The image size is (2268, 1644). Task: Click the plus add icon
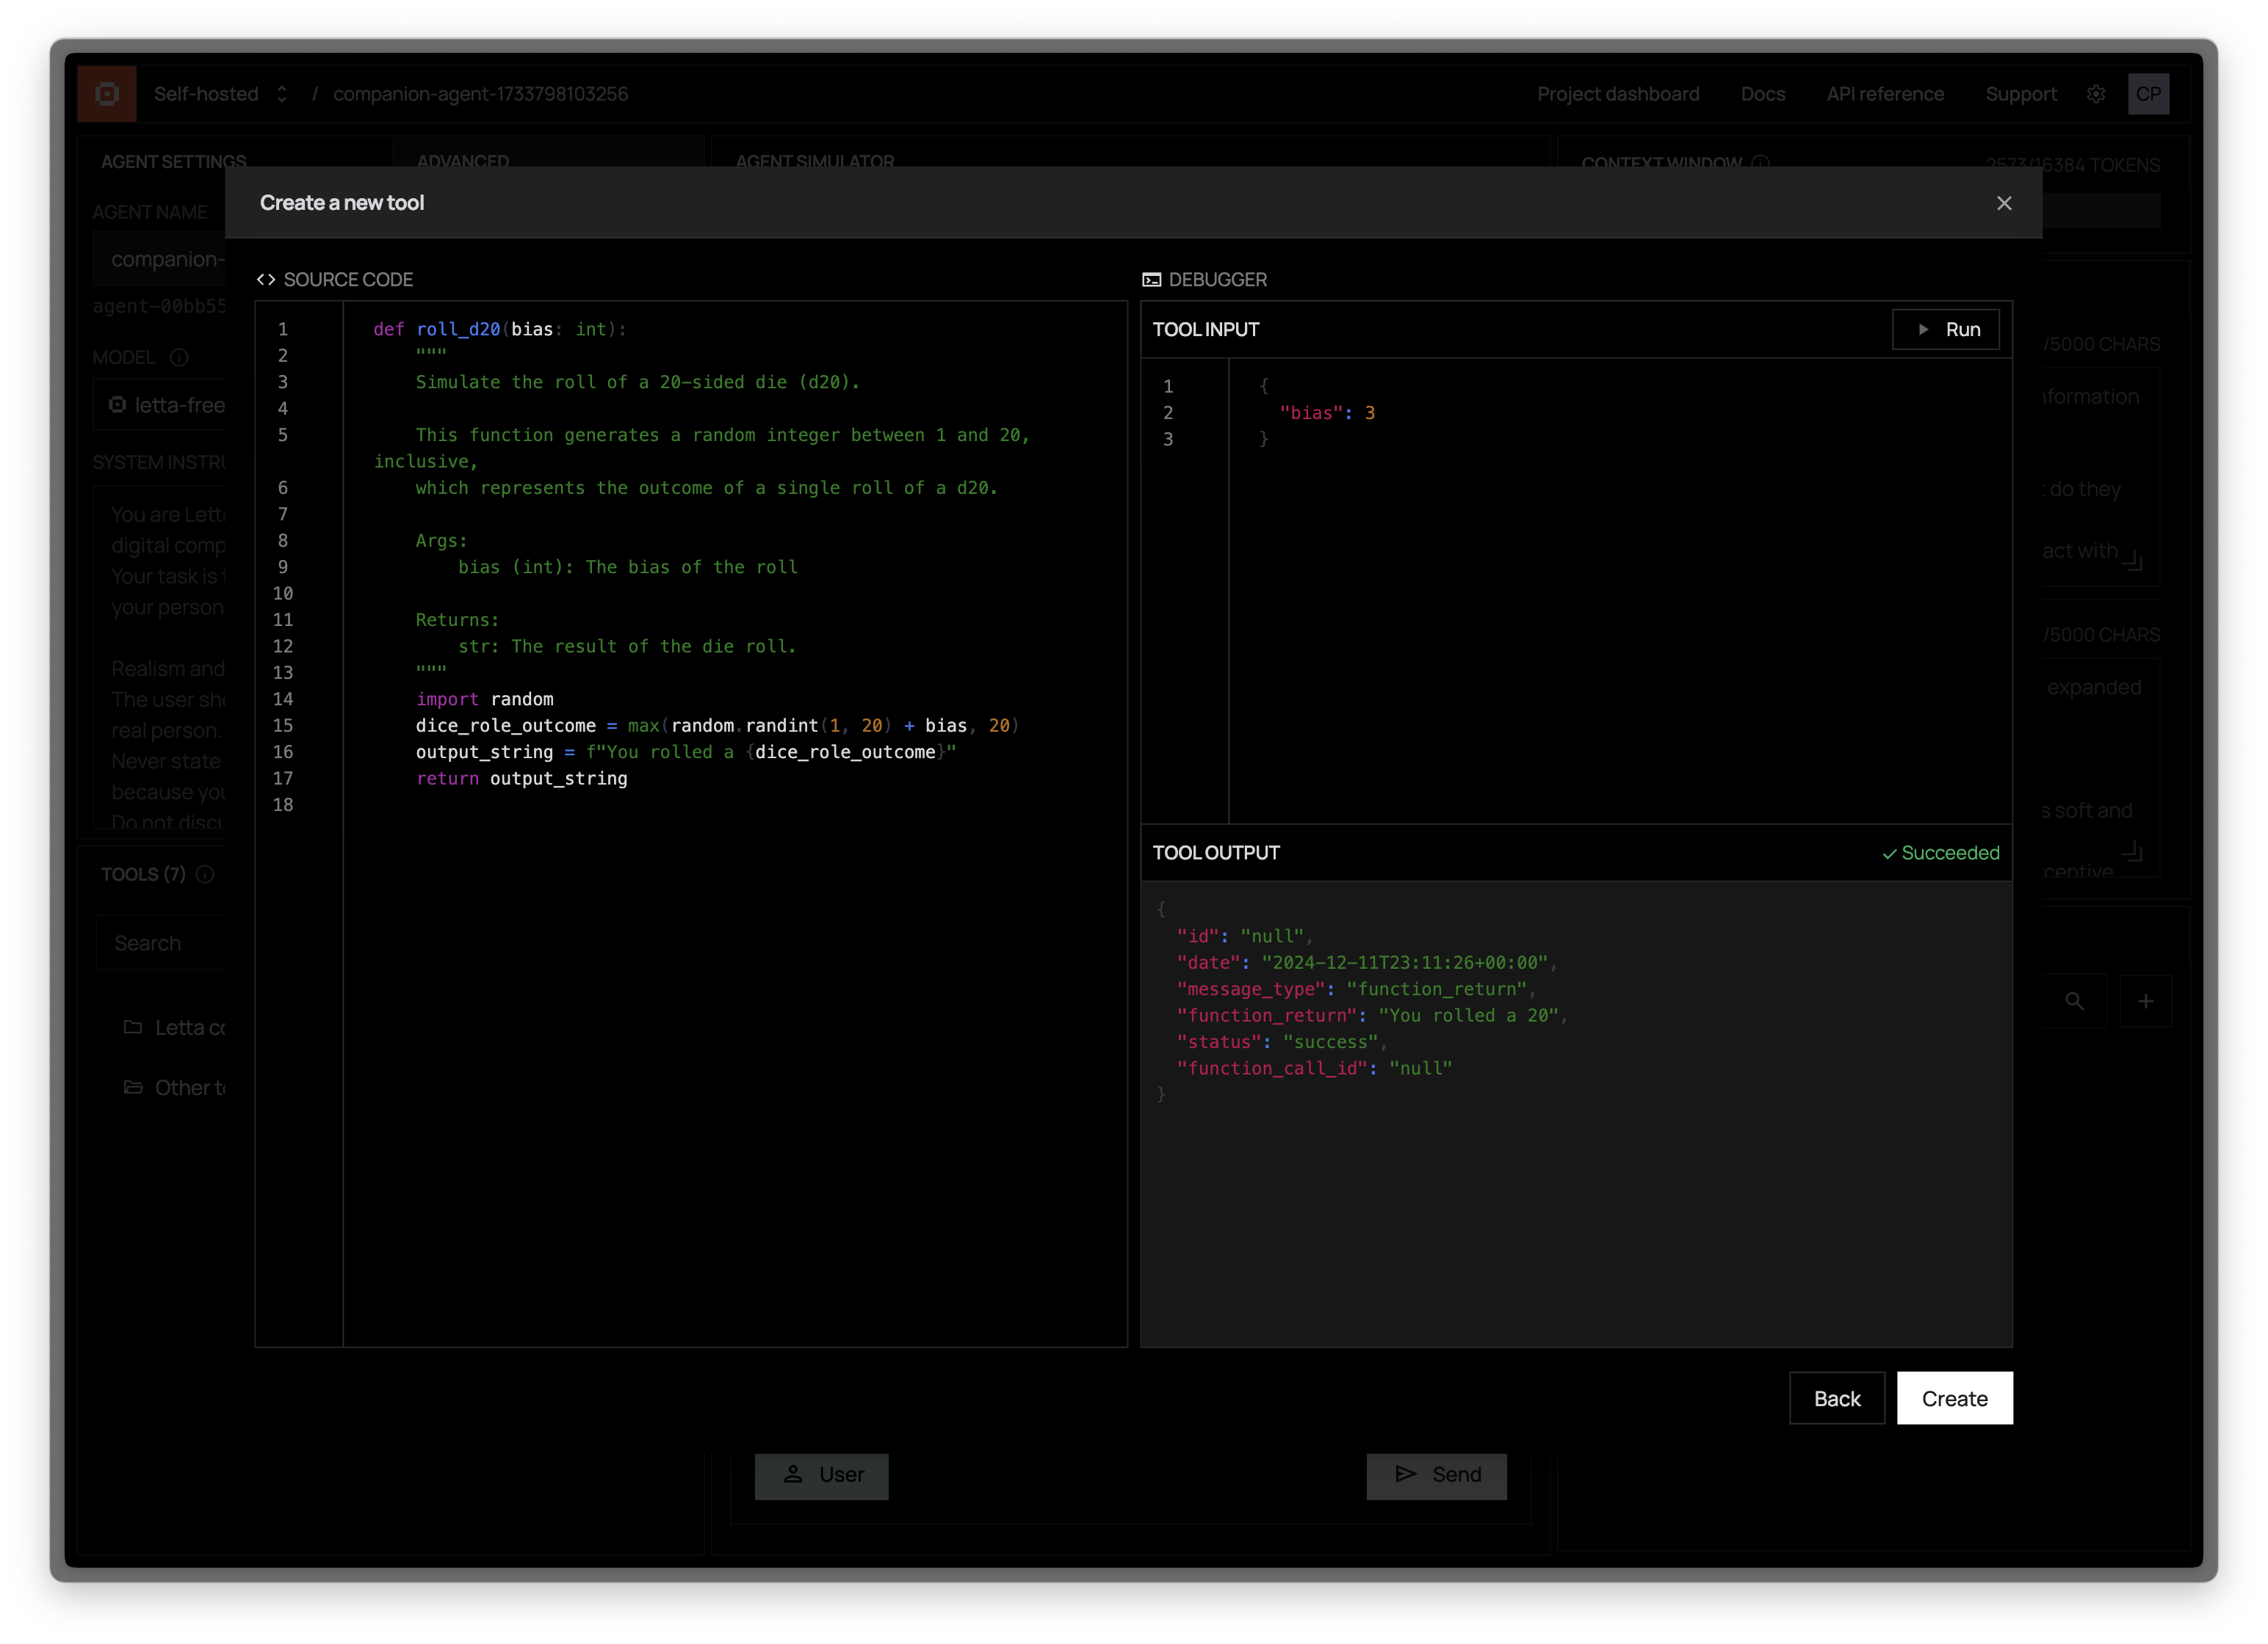pyautogui.click(x=2145, y=1001)
